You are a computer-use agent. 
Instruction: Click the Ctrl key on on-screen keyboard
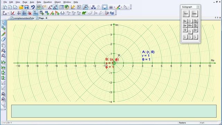coord(195,30)
